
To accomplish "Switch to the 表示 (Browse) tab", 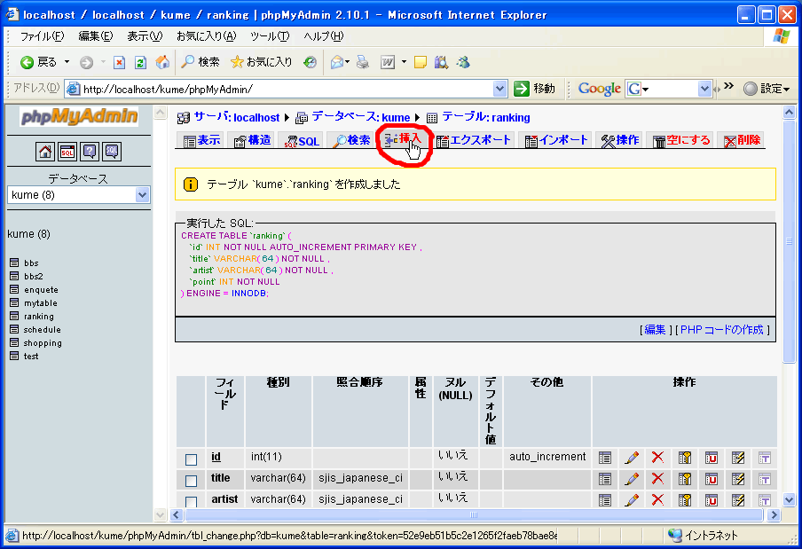I will [x=201, y=140].
